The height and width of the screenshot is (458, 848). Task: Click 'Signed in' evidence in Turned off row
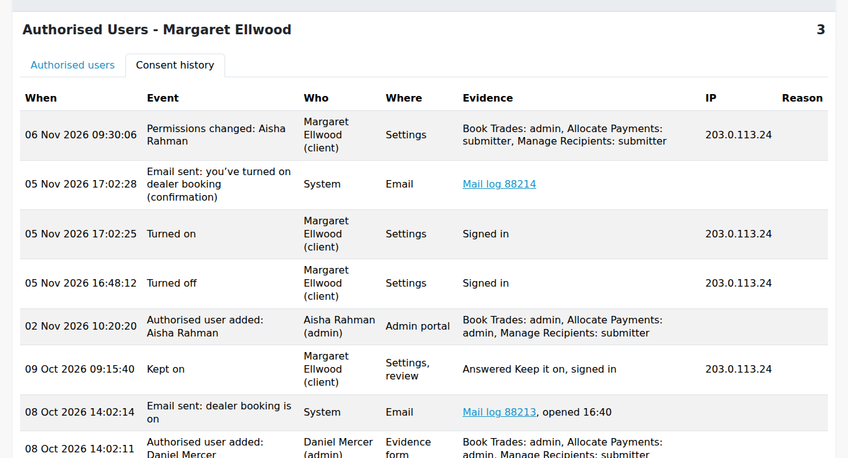[486, 284]
